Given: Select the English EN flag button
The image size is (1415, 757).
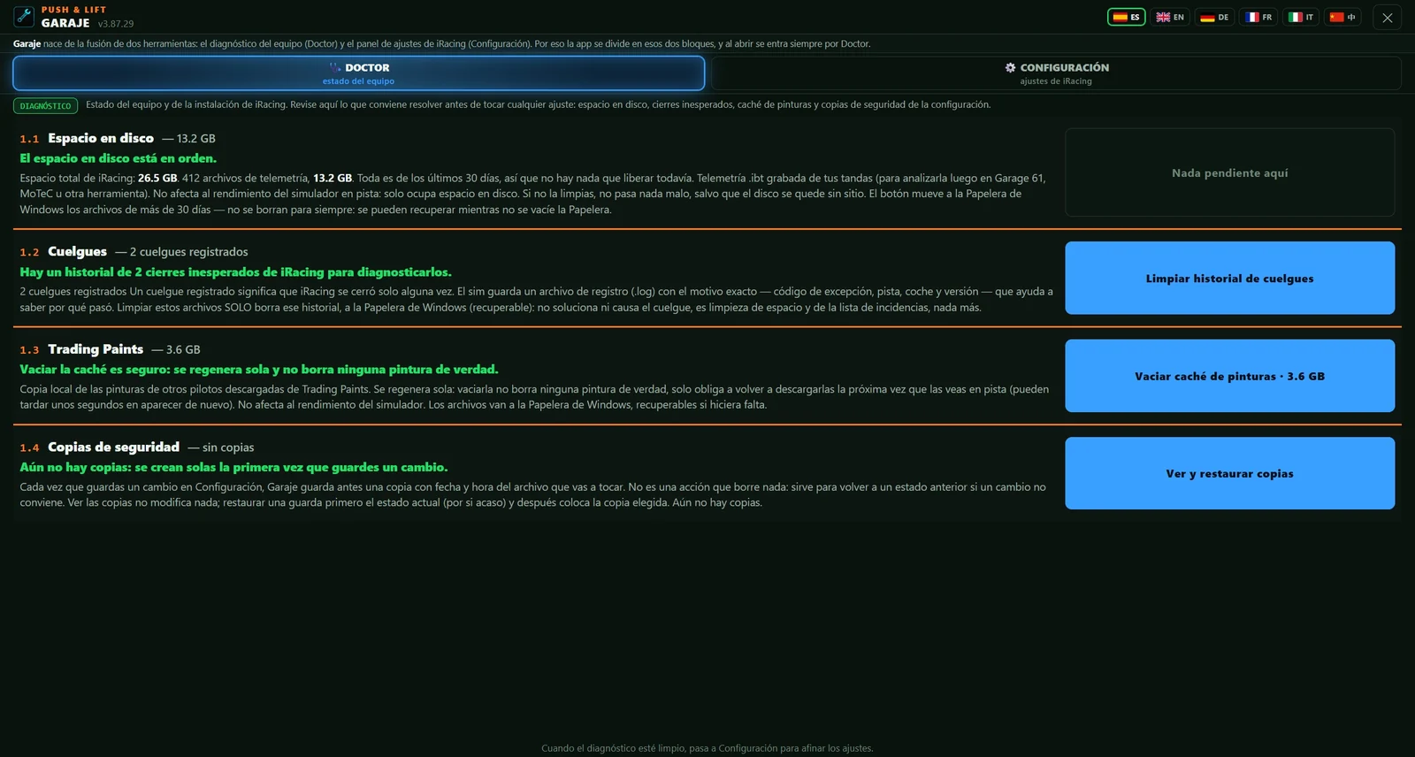Looking at the screenshot, I should pyautogui.click(x=1170, y=17).
